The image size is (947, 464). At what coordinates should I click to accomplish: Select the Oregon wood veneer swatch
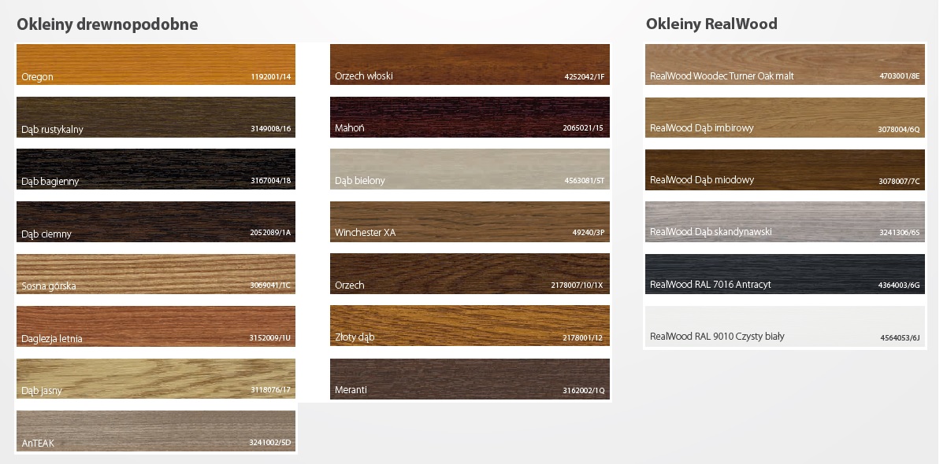tap(156, 64)
